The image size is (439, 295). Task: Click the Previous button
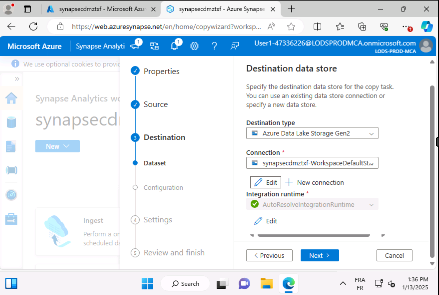[269, 255]
